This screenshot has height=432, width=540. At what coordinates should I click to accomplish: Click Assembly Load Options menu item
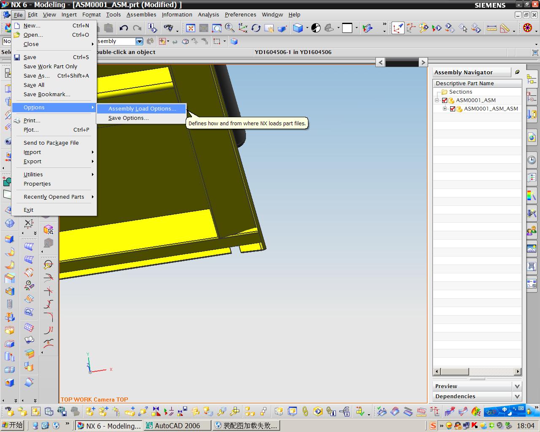(x=141, y=109)
